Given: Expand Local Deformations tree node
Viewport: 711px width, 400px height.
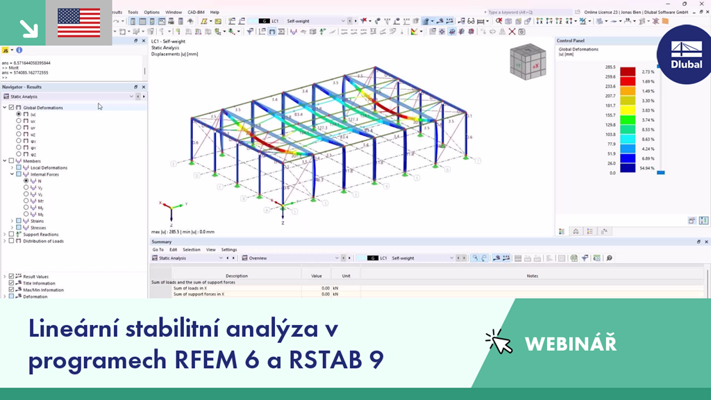Looking at the screenshot, I should tap(12, 168).
